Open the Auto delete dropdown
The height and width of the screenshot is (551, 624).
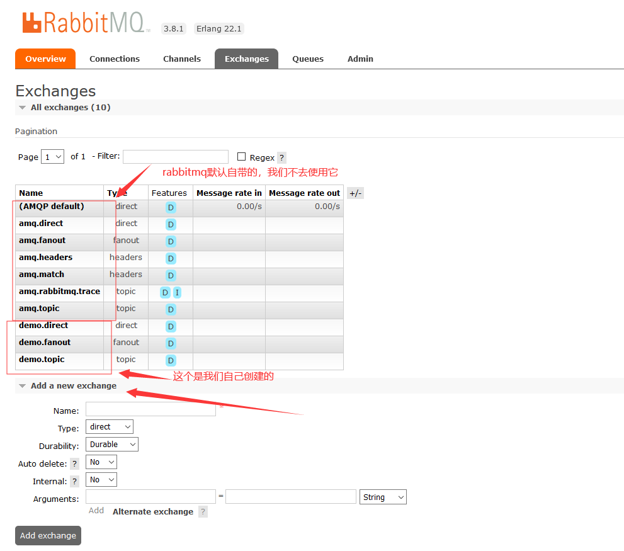(101, 462)
